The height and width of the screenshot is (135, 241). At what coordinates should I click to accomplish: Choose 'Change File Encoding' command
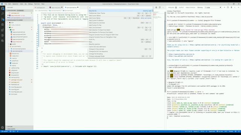point(120,54)
